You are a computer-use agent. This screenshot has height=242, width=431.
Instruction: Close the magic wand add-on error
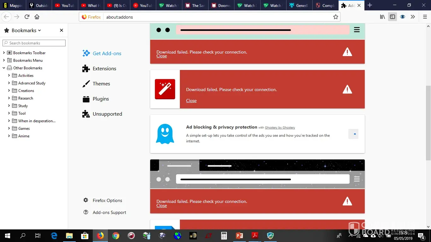pos(191,101)
